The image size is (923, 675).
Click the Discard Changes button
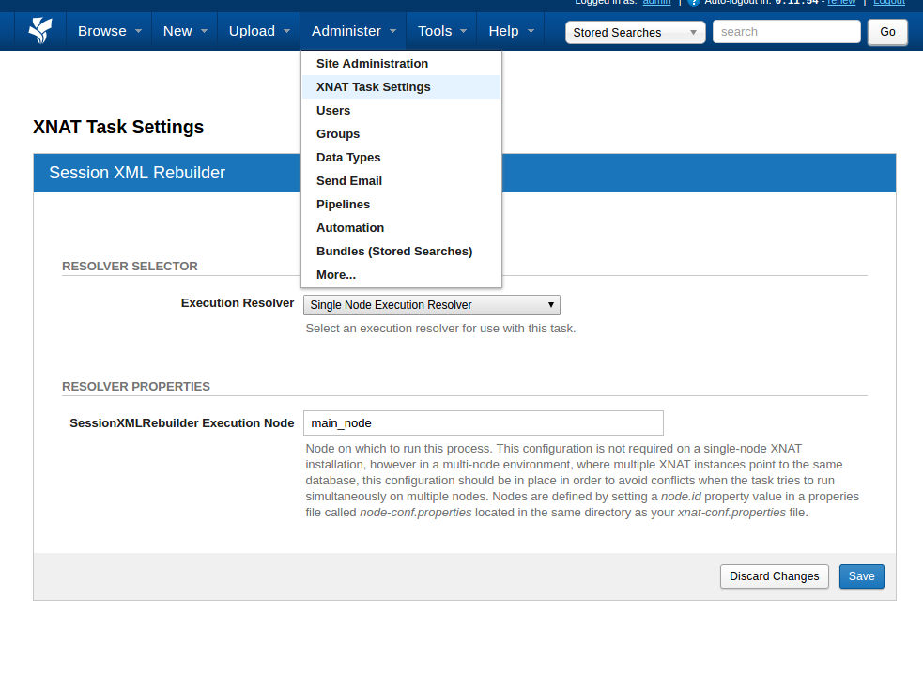pos(775,576)
